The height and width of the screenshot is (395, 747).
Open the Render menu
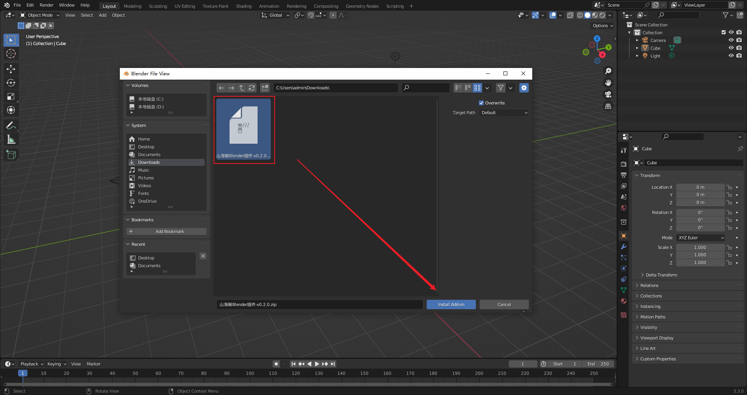(46, 5)
